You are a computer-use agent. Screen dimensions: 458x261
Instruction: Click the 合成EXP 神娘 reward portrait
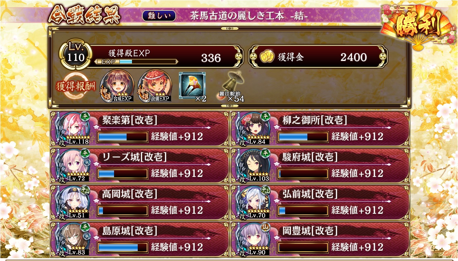(x=117, y=86)
